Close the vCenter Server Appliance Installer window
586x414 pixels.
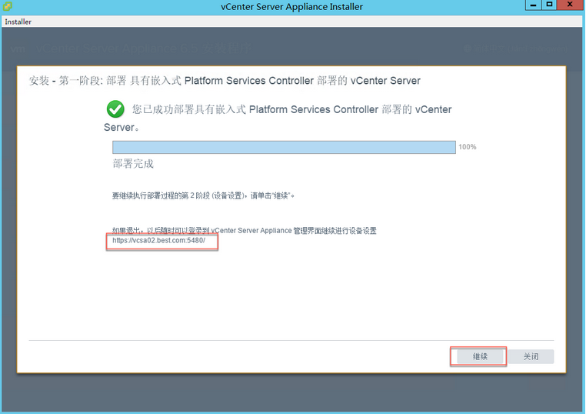571,5
